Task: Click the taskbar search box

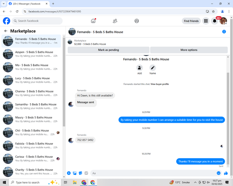Action: (x=35, y=182)
